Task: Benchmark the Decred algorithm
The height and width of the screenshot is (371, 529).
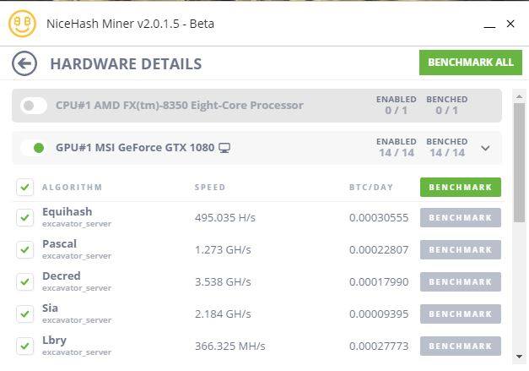Action: [460, 281]
